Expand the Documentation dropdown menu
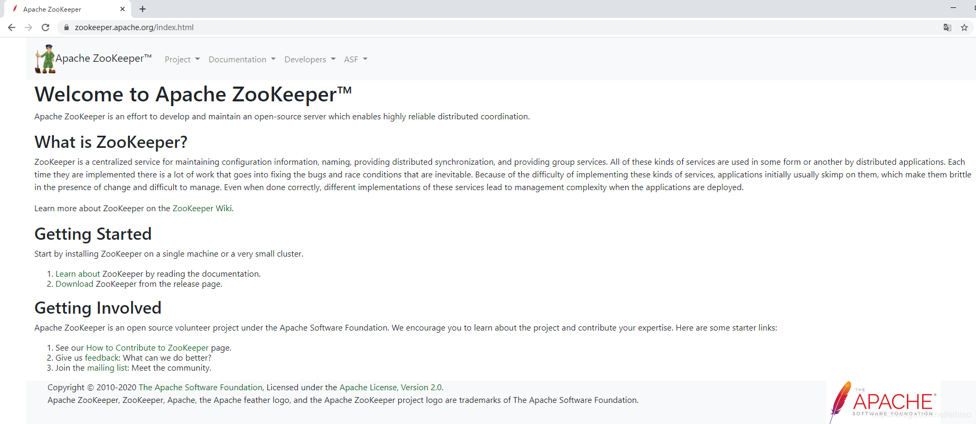976x424 pixels. [242, 60]
